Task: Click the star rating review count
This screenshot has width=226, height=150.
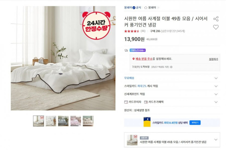Action: pyautogui.click(x=143, y=31)
